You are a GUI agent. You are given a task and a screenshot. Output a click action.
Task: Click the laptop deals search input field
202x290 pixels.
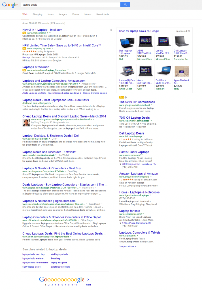point(71,5)
